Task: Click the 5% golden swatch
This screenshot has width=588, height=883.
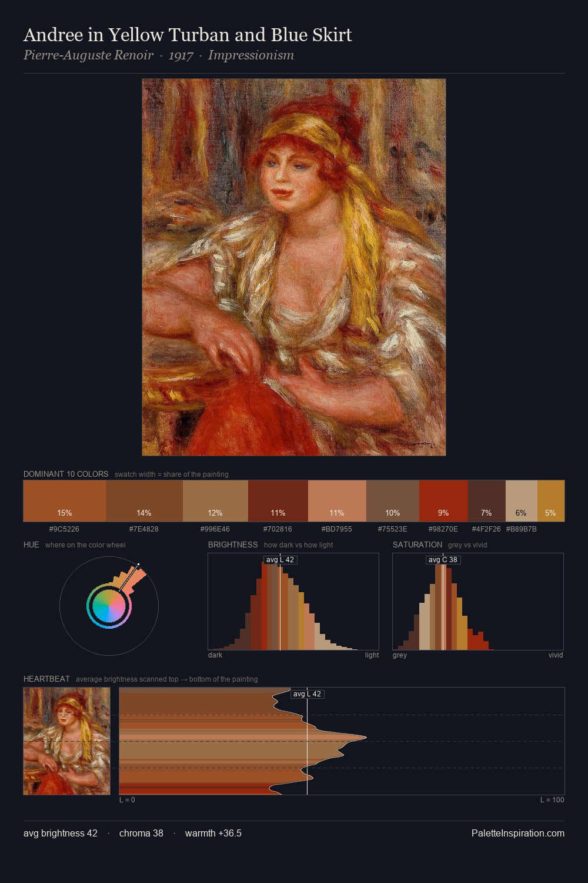Action: point(550,501)
